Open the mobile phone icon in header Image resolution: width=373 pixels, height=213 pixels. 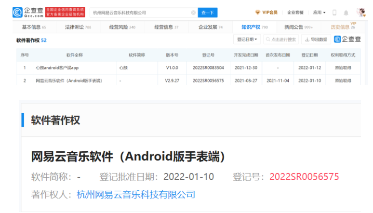point(334,13)
